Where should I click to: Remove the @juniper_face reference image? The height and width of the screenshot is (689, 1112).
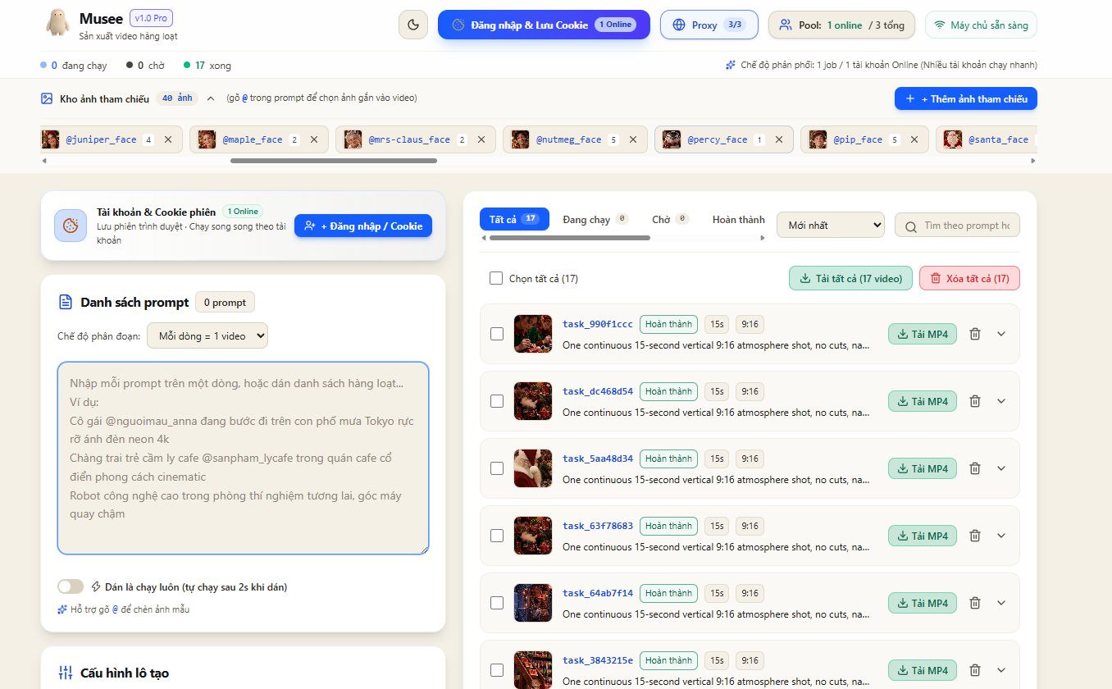click(x=168, y=139)
